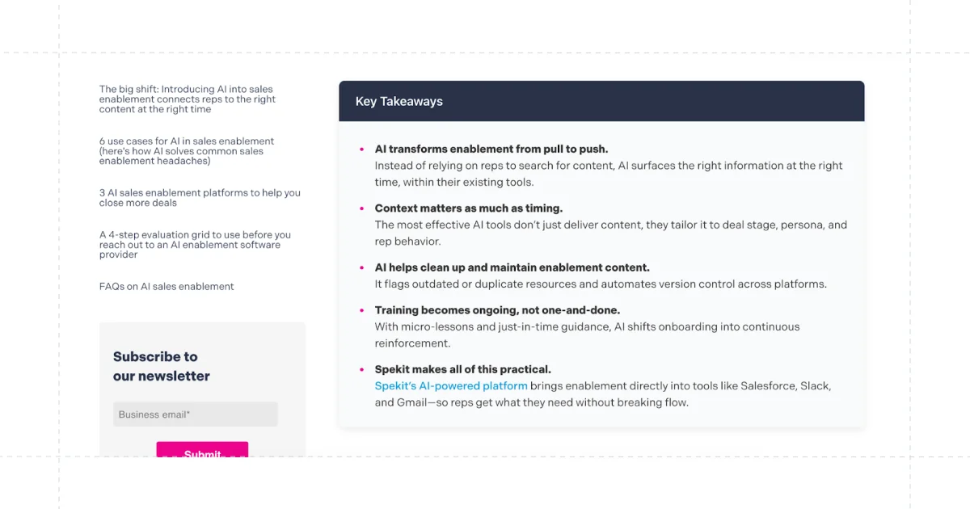
Task: Click the pink bullet beside 'Training becomes ongoing'
Action: pyautogui.click(x=361, y=310)
